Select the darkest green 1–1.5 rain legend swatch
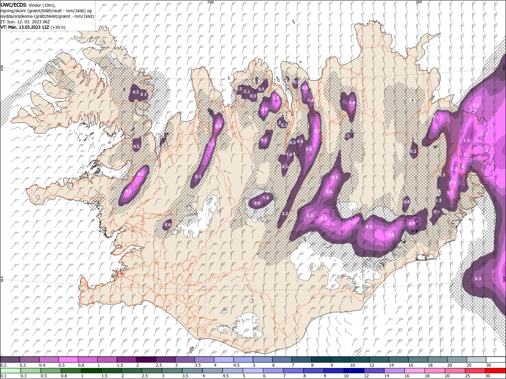 91,371
